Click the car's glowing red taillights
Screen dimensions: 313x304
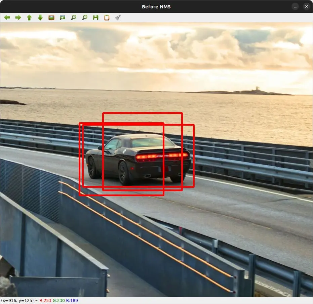pyautogui.click(x=162, y=156)
